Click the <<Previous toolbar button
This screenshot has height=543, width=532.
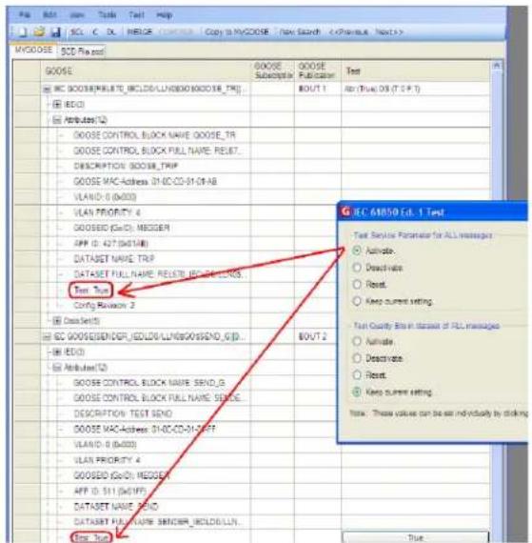click(348, 31)
